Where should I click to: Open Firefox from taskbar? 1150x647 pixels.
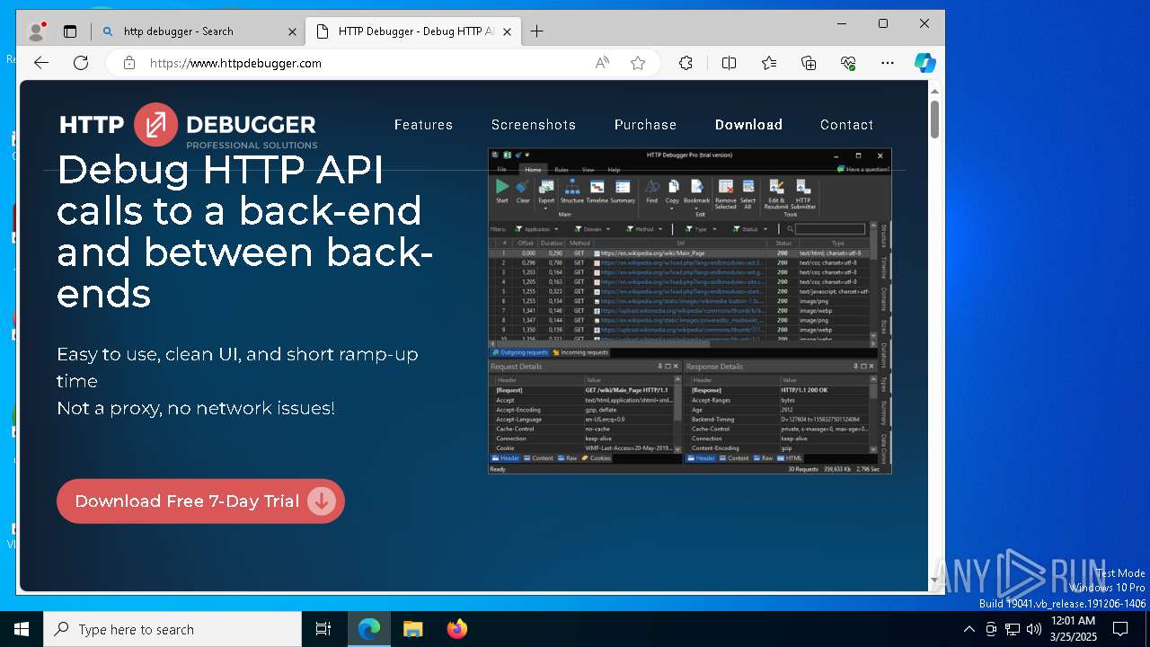pos(456,629)
